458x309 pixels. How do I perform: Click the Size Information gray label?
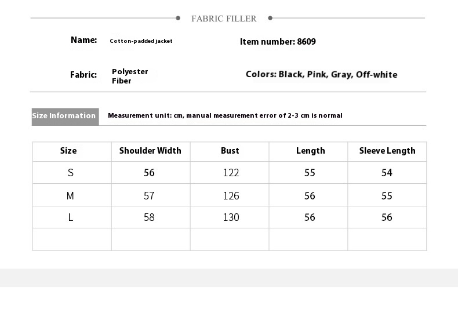point(64,116)
